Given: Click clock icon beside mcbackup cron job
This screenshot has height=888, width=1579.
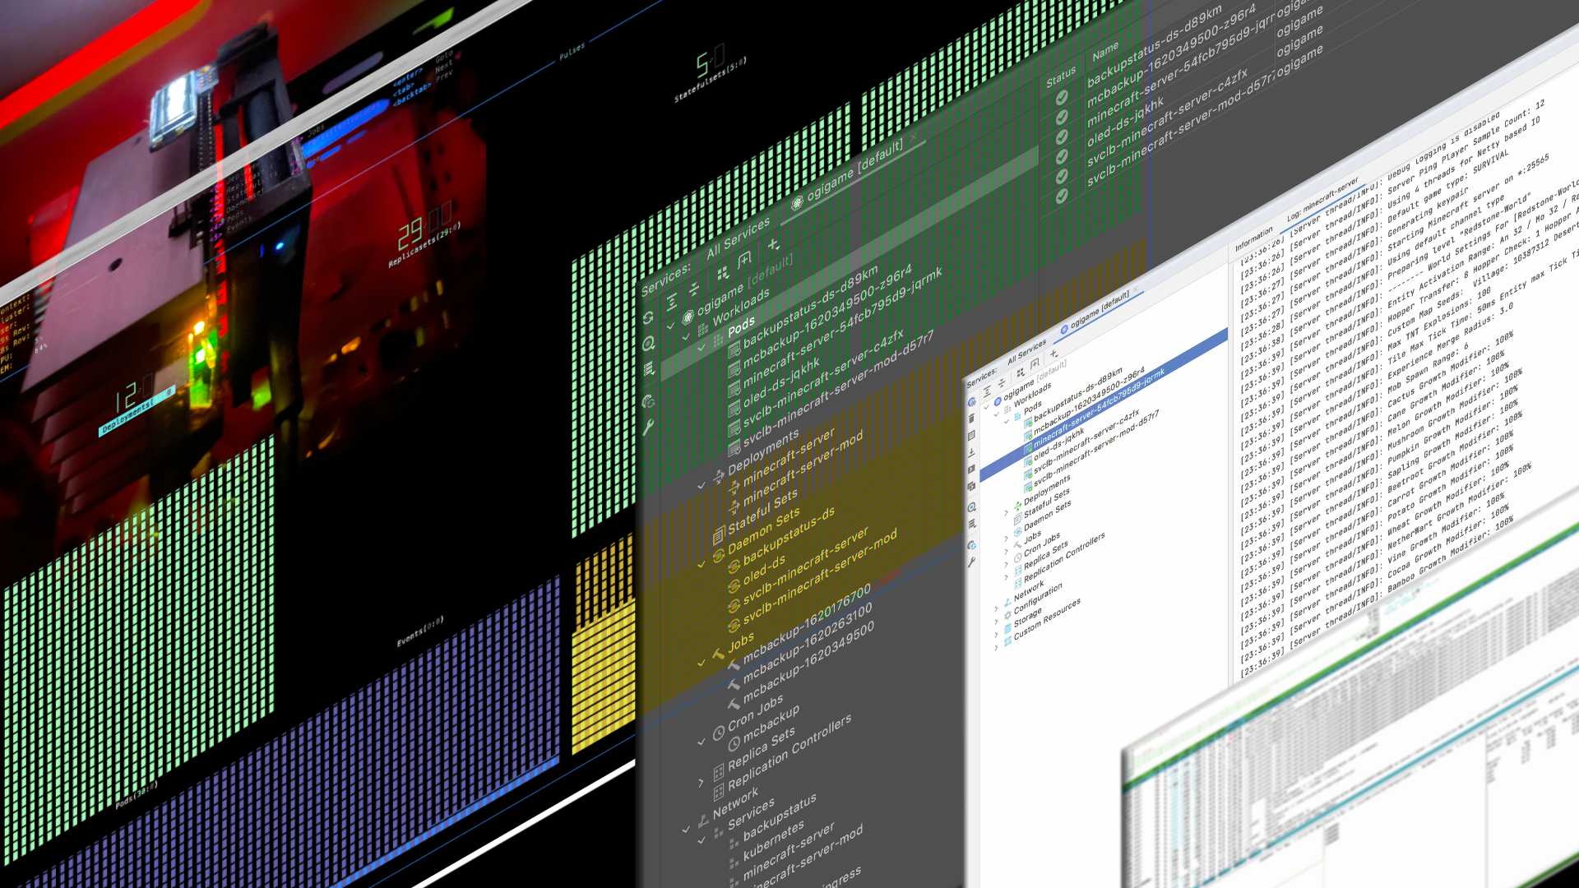Looking at the screenshot, I should [733, 743].
